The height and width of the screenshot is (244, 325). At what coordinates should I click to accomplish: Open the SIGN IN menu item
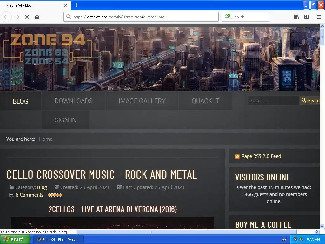(x=65, y=120)
